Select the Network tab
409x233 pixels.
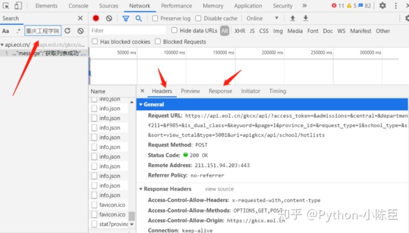[140, 6]
